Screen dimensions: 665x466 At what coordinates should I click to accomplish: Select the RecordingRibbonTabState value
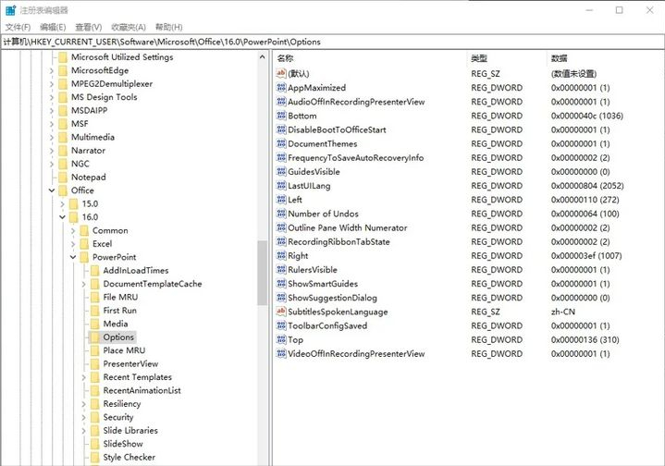(339, 241)
